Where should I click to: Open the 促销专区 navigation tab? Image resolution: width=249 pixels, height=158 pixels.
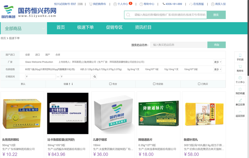(114, 27)
